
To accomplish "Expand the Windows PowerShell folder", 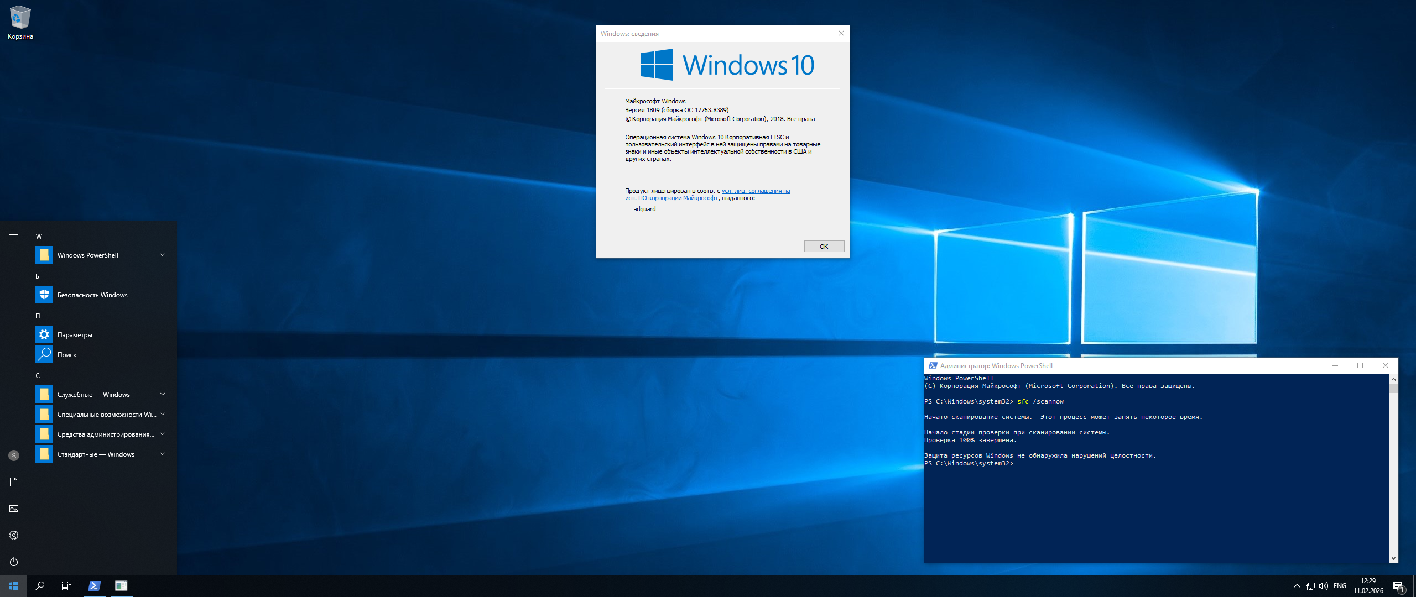I will coord(163,255).
